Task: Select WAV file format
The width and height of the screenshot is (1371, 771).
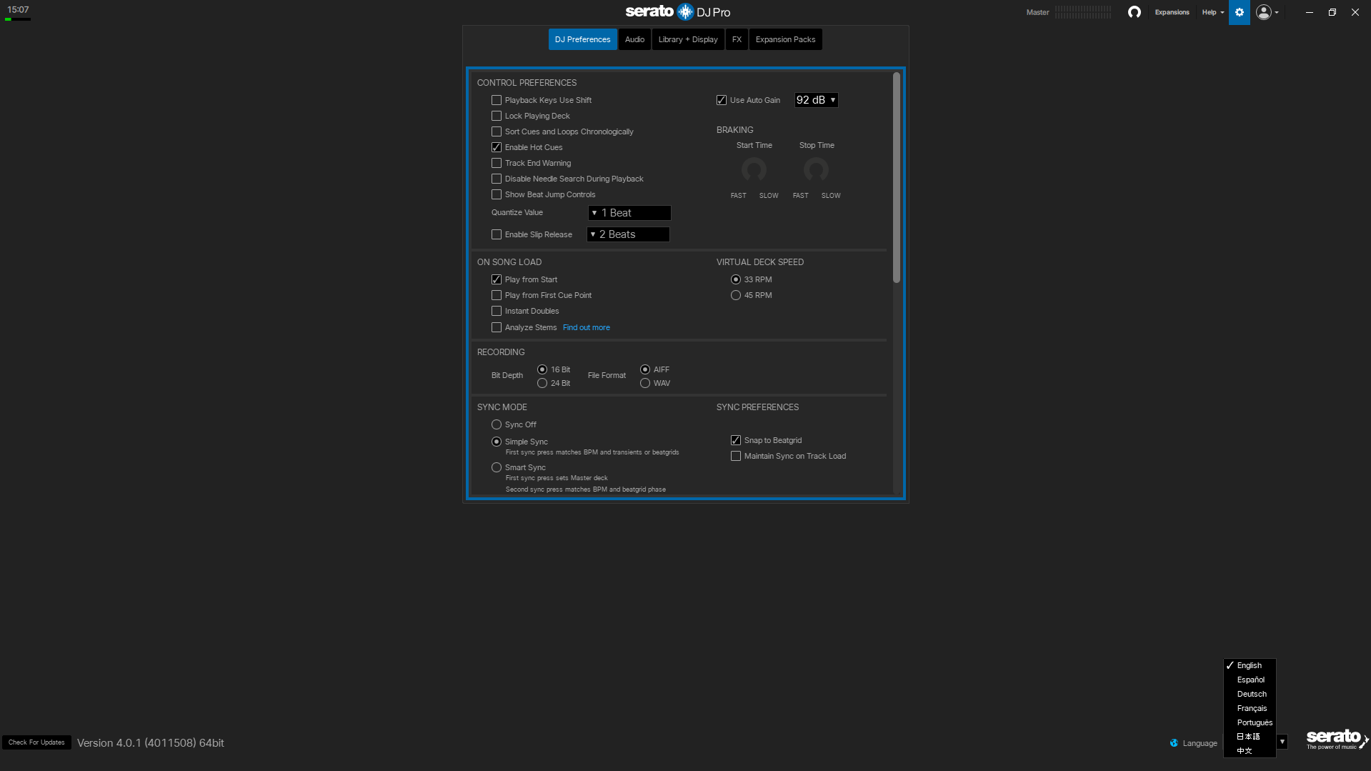Action: (x=645, y=383)
